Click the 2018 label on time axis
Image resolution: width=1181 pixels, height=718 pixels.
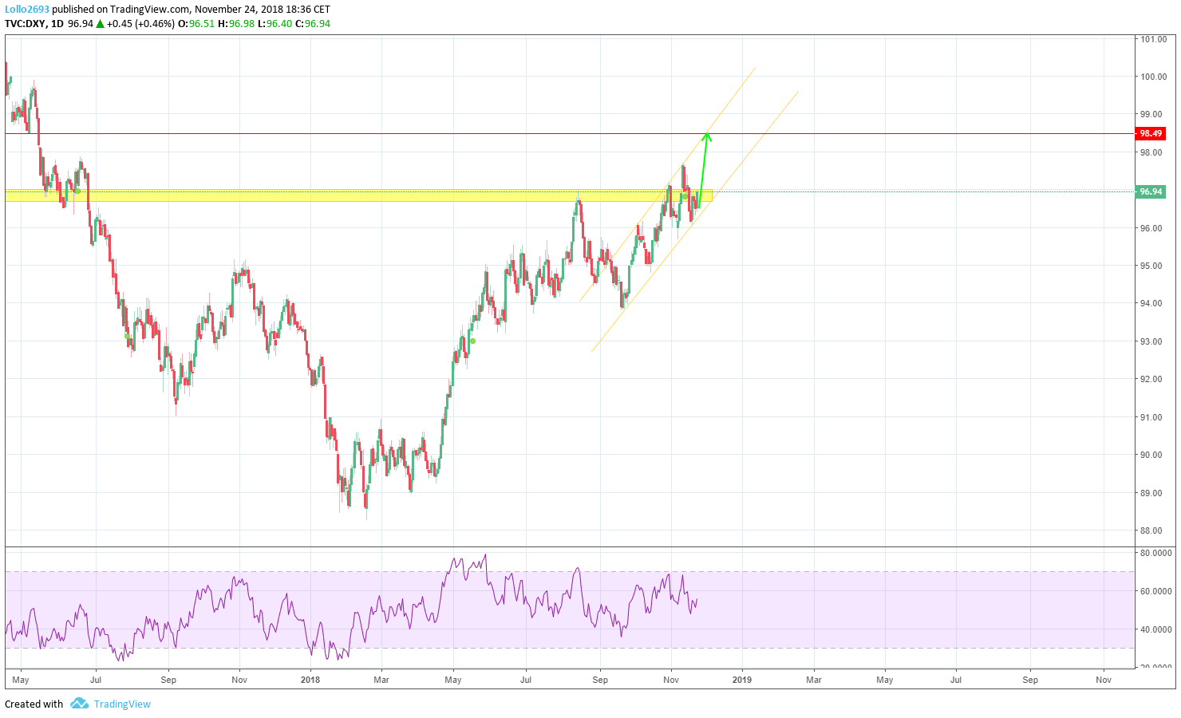click(310, 680)
